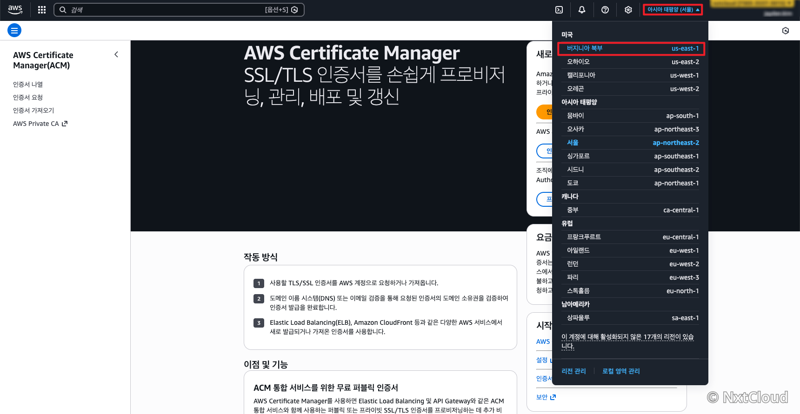Click the orange button in 새로 card
This screenshot has height=414, width=800.
point(545,112)
